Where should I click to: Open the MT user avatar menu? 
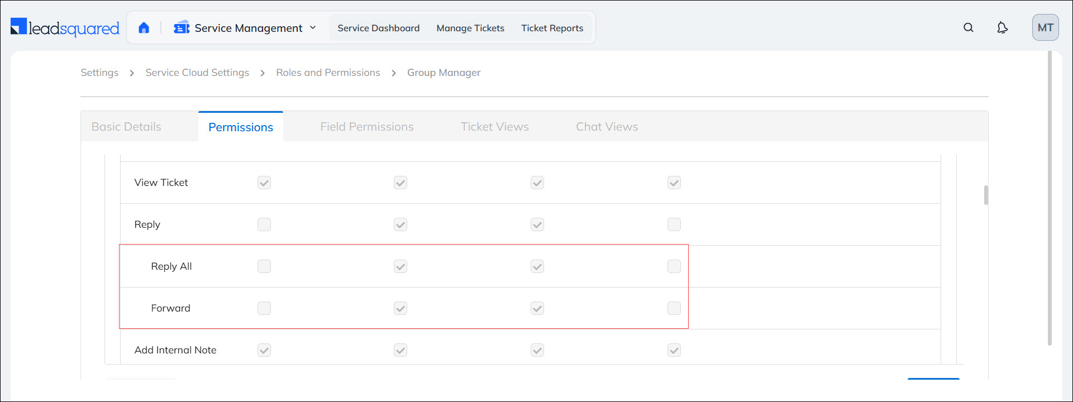(x=1046, y=27)
